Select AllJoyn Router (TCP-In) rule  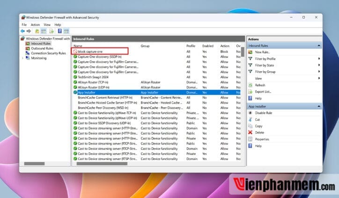point(157,82)
